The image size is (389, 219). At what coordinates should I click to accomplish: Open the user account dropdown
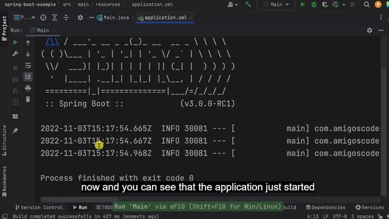coord(232,4)
